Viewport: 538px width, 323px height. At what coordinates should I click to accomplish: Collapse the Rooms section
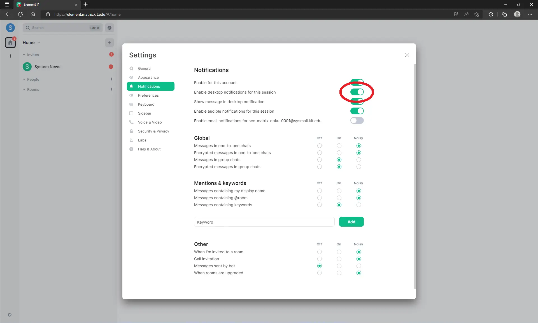pos(24,89)
